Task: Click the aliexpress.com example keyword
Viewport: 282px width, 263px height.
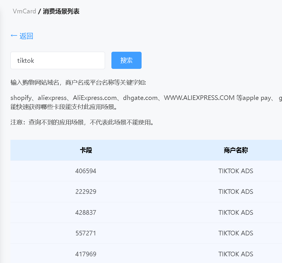Action: tap(95, 98)
